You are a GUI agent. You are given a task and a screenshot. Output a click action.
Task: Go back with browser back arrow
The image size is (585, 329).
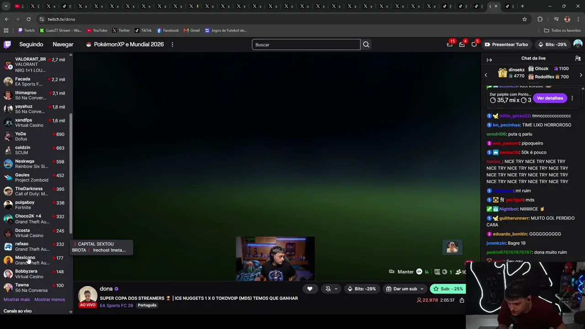[6, 19]
